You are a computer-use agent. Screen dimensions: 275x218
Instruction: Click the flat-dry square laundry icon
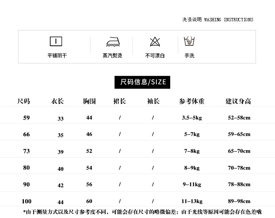click(x=56, y=41)
